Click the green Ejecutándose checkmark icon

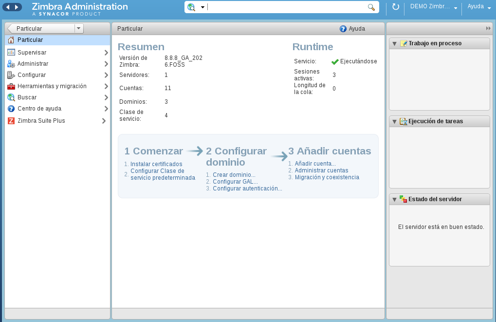[335, 62]
